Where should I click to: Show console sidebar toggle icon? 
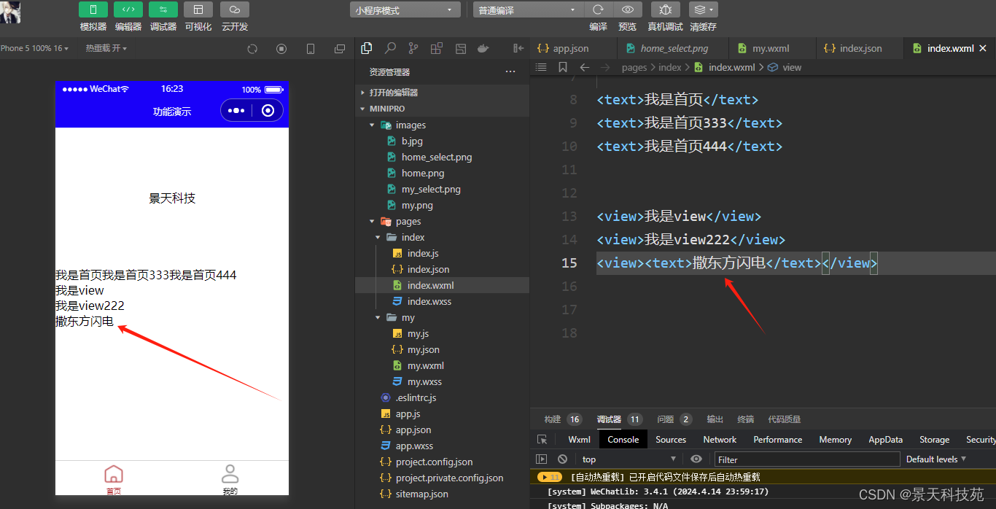541,459
